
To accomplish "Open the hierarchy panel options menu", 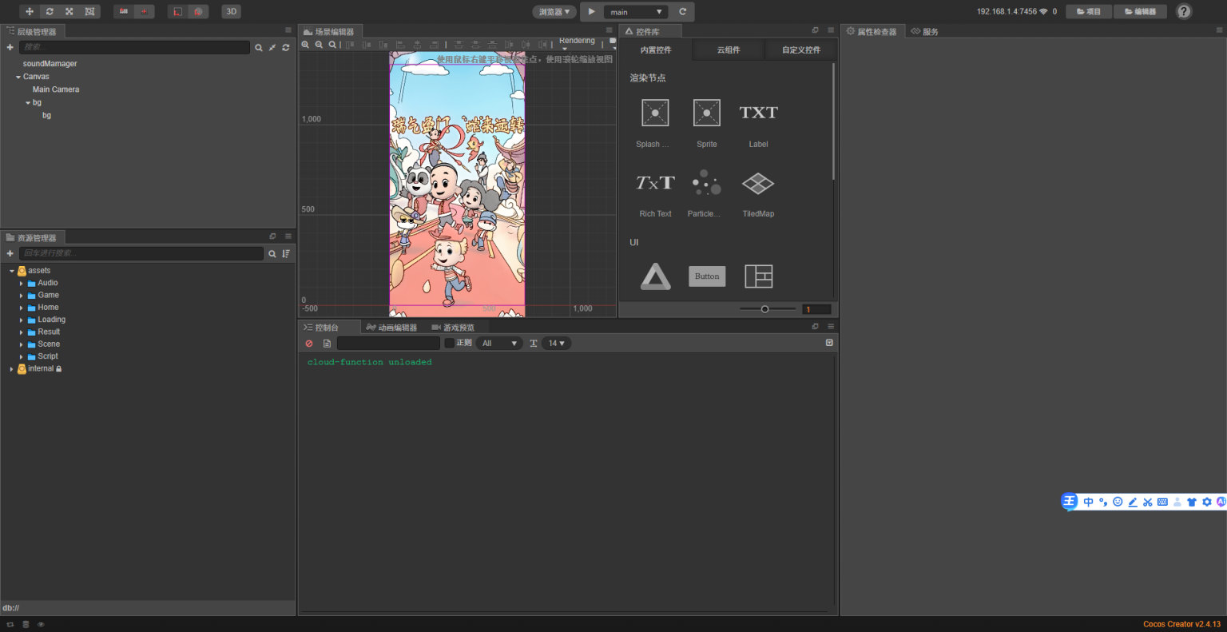I will pos(288,30).
